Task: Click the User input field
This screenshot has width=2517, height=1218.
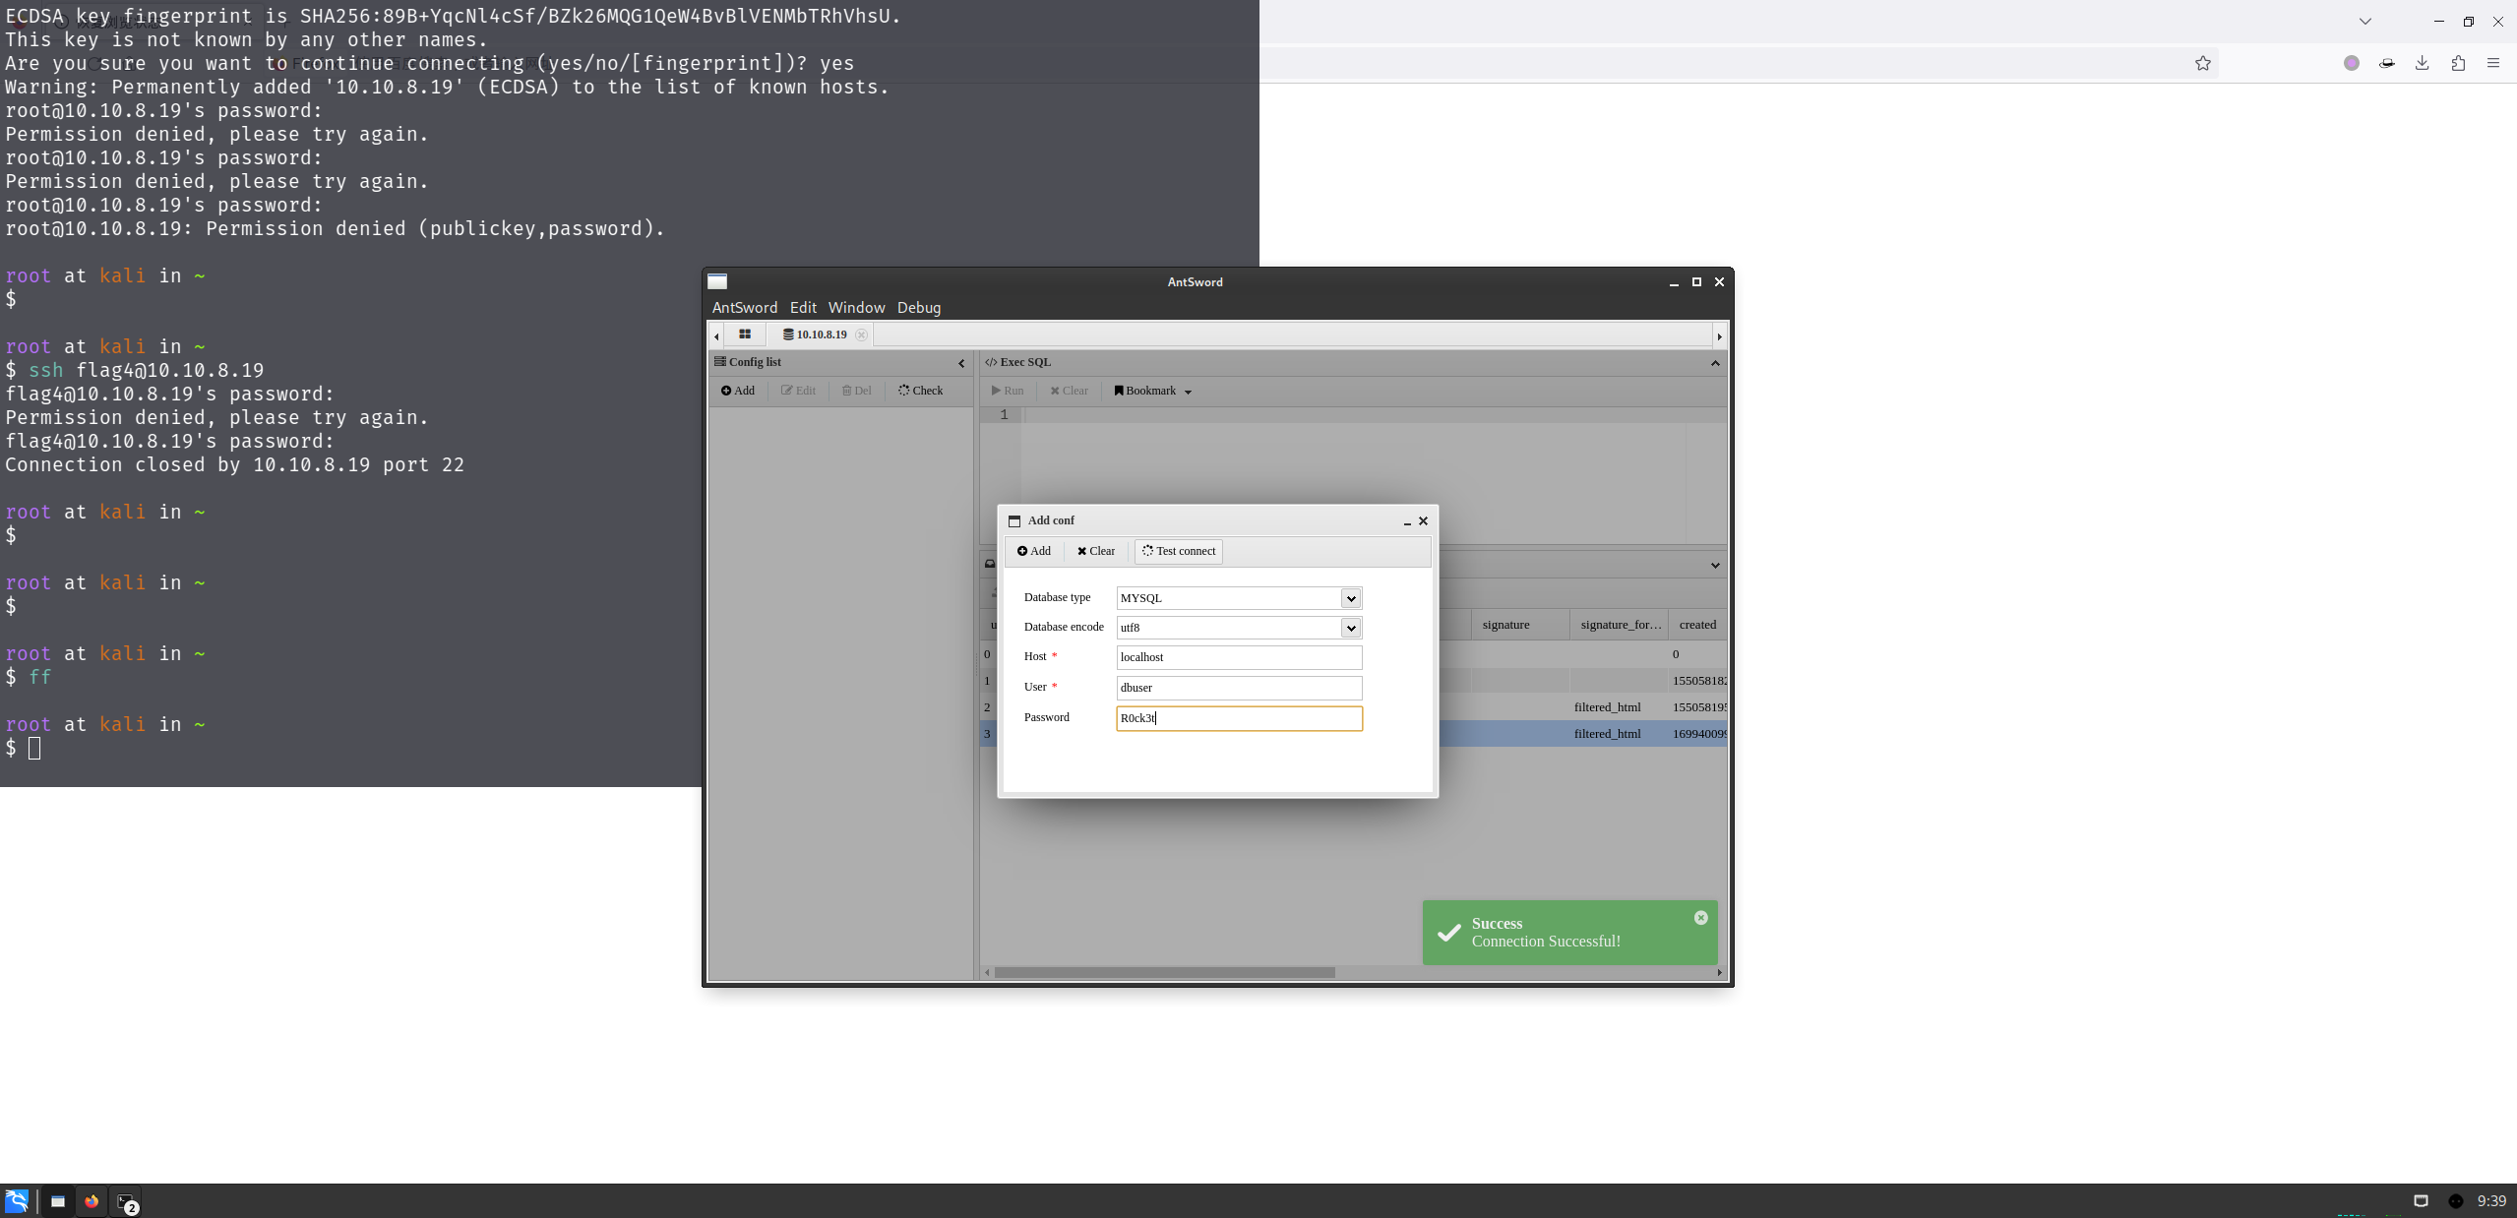Action: 1239,688
